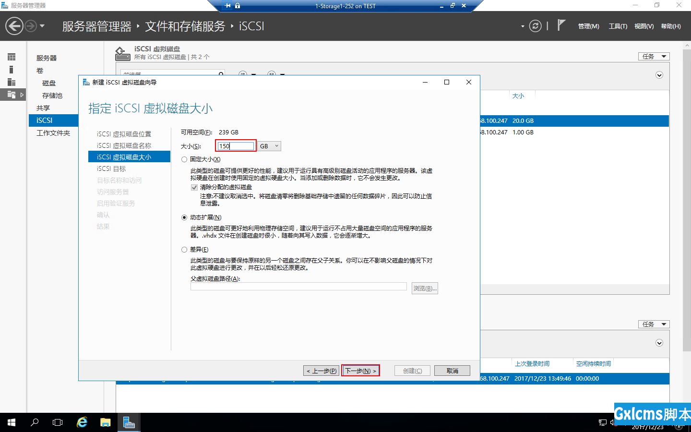The image size is (691, 432).
Task: Click the parent virtual disk path field
Action: click(298, 287)
